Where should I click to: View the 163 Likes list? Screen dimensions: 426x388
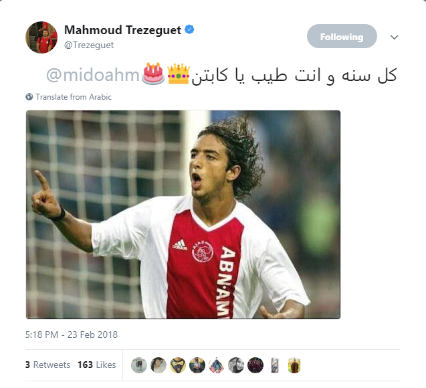click(x=97, y=365)
